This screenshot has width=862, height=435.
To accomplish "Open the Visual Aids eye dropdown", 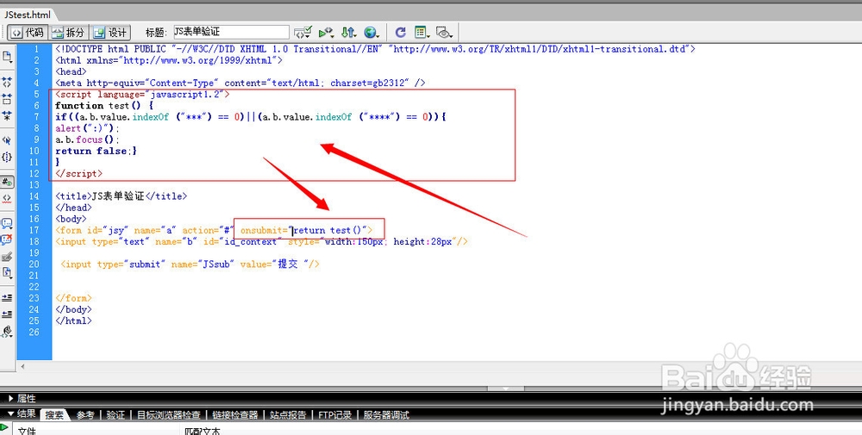I will [444, 33].
